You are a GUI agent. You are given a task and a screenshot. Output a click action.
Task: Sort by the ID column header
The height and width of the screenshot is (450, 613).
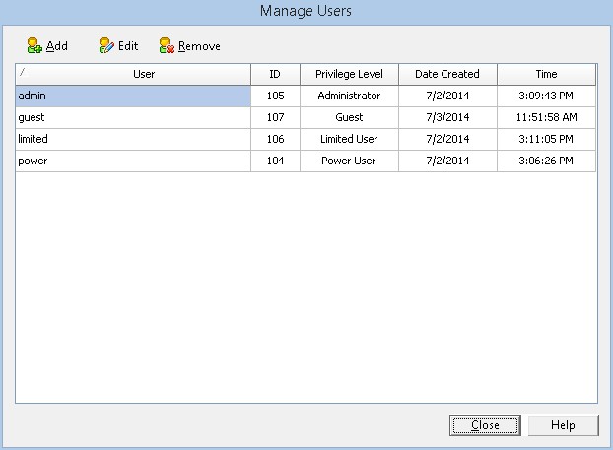click(x=275, y=74)
